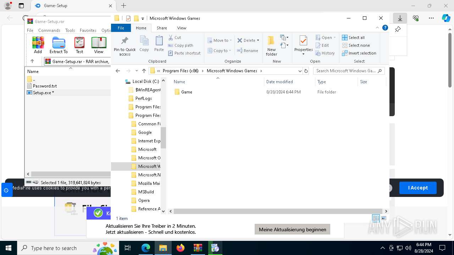Open Firefox from the taskbar
This screenshot has width=454, height=255.
[x=181, y=248]
